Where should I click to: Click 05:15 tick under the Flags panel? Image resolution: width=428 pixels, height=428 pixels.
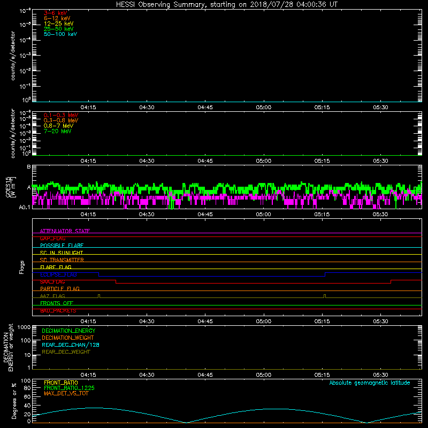(322, 322)
